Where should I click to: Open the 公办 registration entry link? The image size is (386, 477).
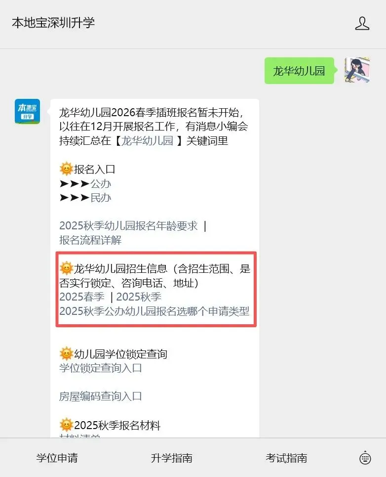(101, 184)
